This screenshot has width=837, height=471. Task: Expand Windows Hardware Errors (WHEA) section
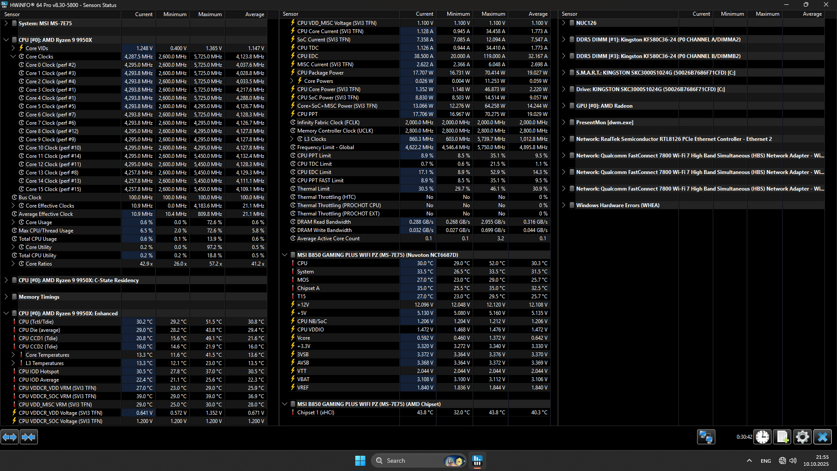(x=564, y=205)
